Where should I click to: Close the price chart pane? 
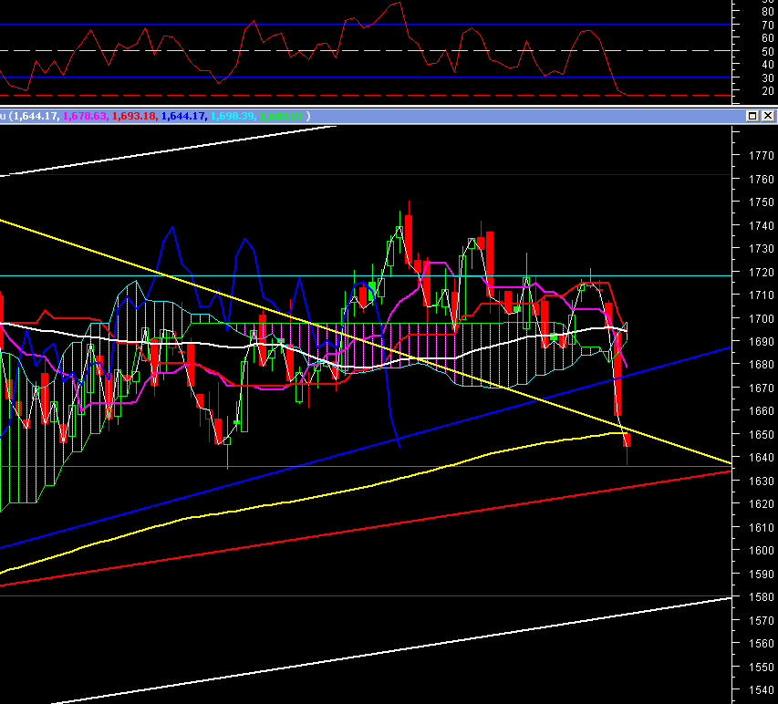coord(768,116)
